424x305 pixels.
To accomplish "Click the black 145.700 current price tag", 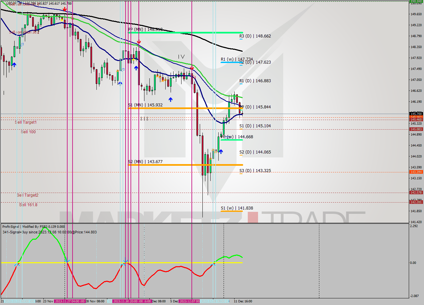I will (416, 113).
